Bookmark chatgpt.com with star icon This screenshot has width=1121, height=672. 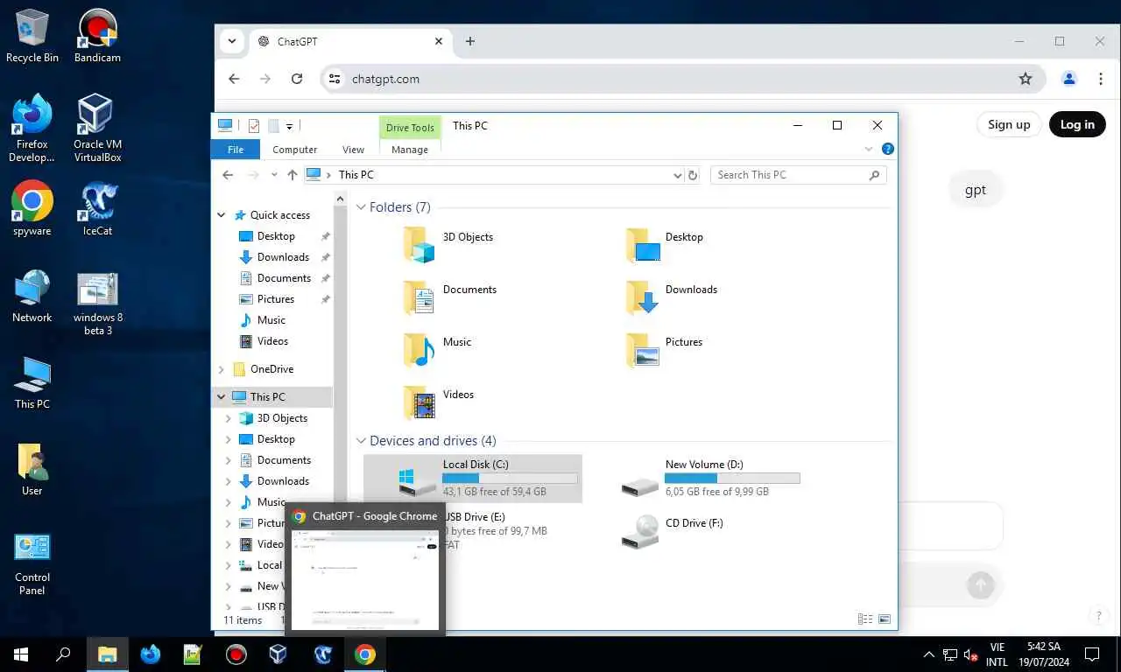pos(1026,79)
